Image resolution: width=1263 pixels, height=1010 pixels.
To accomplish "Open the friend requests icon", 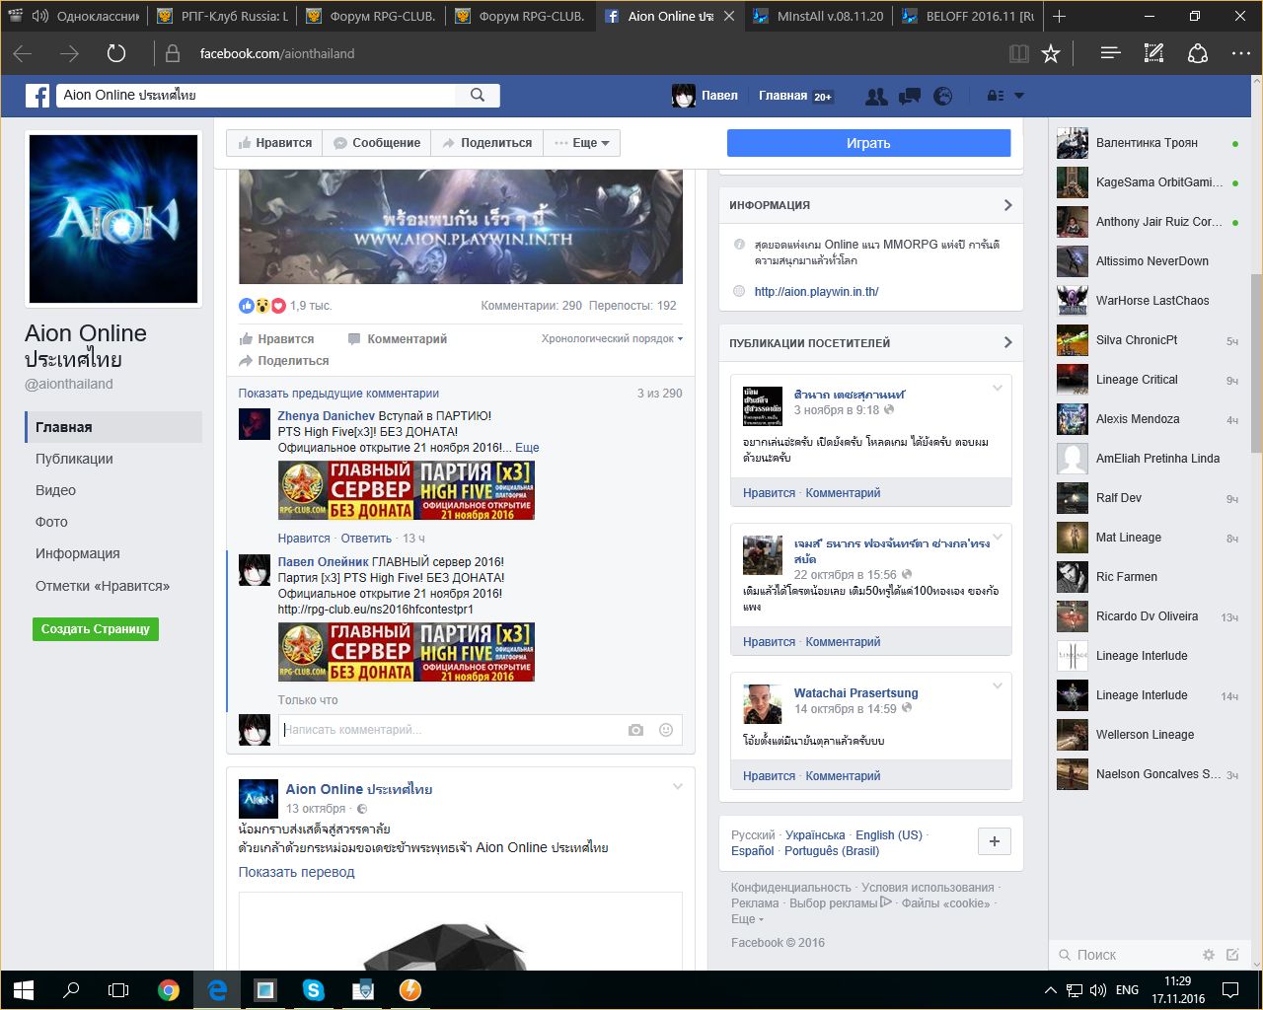I will (875, 96).
